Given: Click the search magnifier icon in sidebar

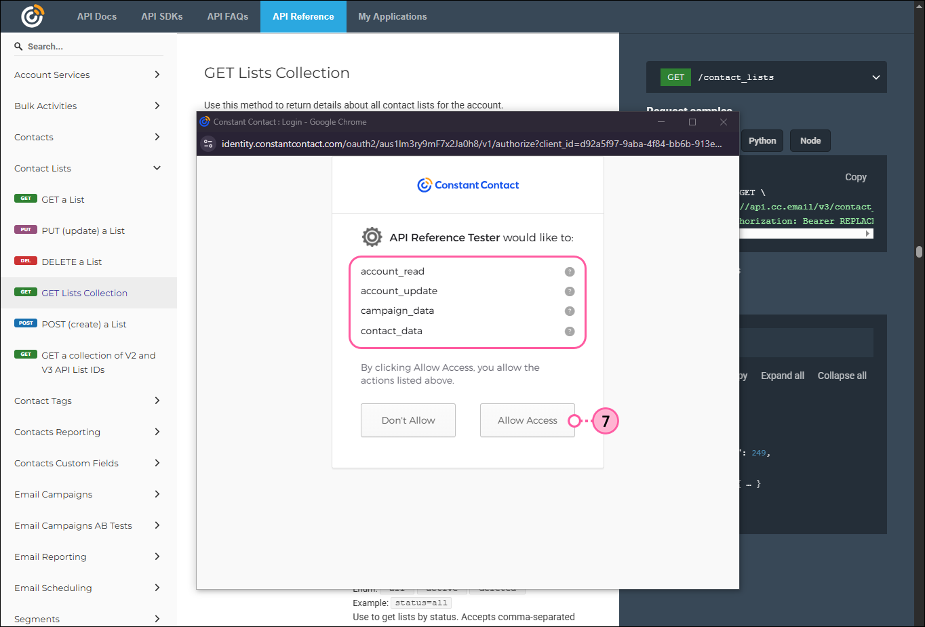Looking at the screenshot, I should [18, 46].
